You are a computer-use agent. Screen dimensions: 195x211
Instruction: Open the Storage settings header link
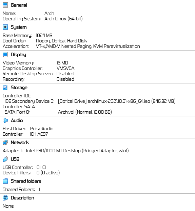tap(19, 88)
